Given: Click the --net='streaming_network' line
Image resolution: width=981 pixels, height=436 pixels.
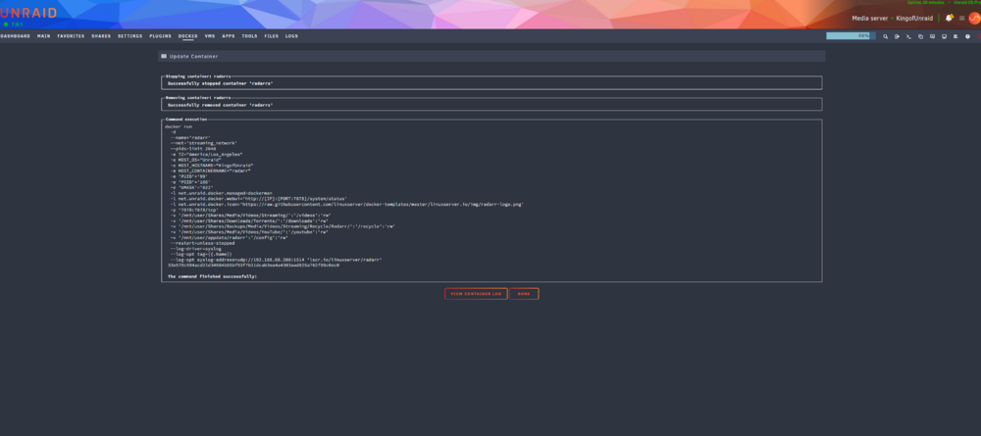Looking at the screenshot, I should click(203, 143).
